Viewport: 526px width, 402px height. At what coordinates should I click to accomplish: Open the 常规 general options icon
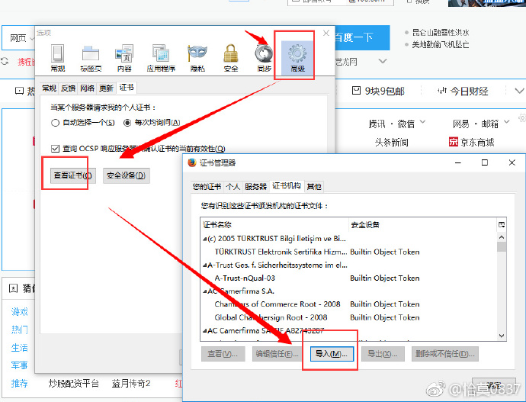[57, 58]
